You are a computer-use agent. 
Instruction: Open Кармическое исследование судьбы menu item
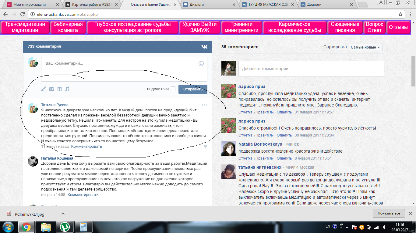[294, 27]
